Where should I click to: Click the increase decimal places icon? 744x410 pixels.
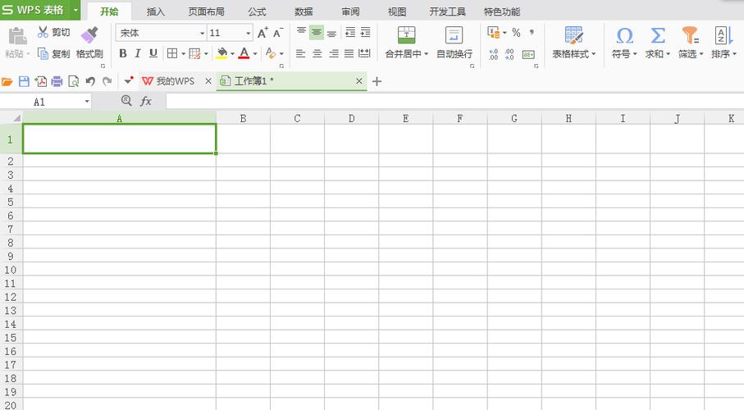click(494, 54)
